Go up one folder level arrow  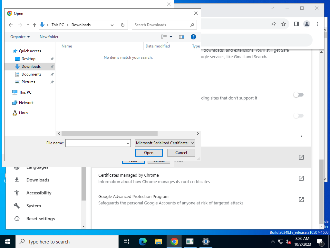coord(34,25)
